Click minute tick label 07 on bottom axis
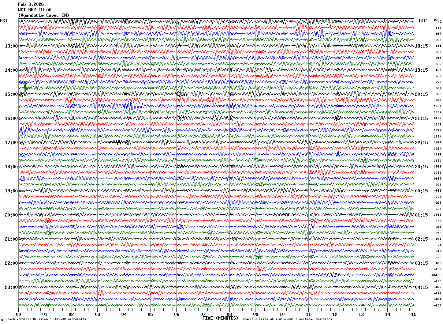Image resolution: width=443 pixels, height=324 pixels. click(203, 314)
